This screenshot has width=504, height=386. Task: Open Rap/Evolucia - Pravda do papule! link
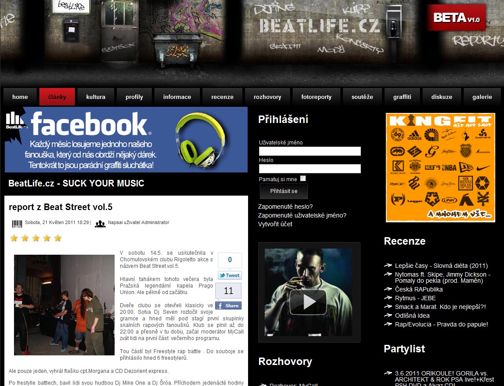(x=441, y=324)
